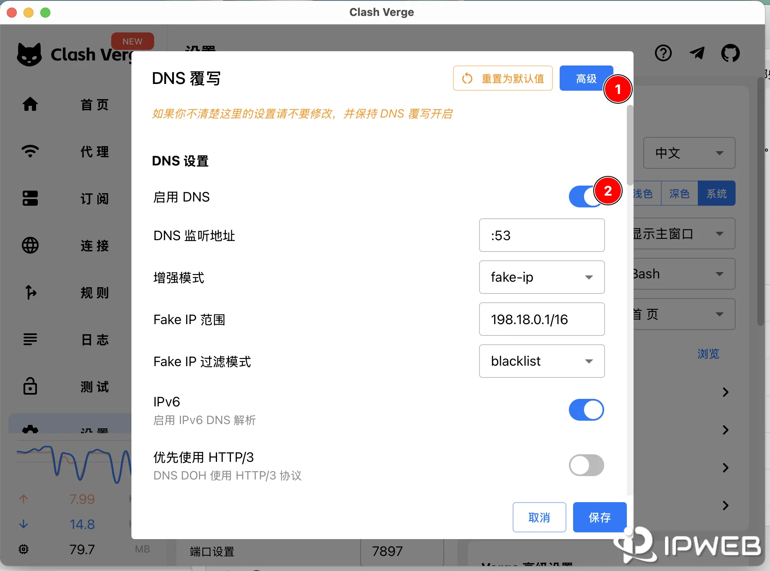Click the 14.8 download speed value

point(82,524)
